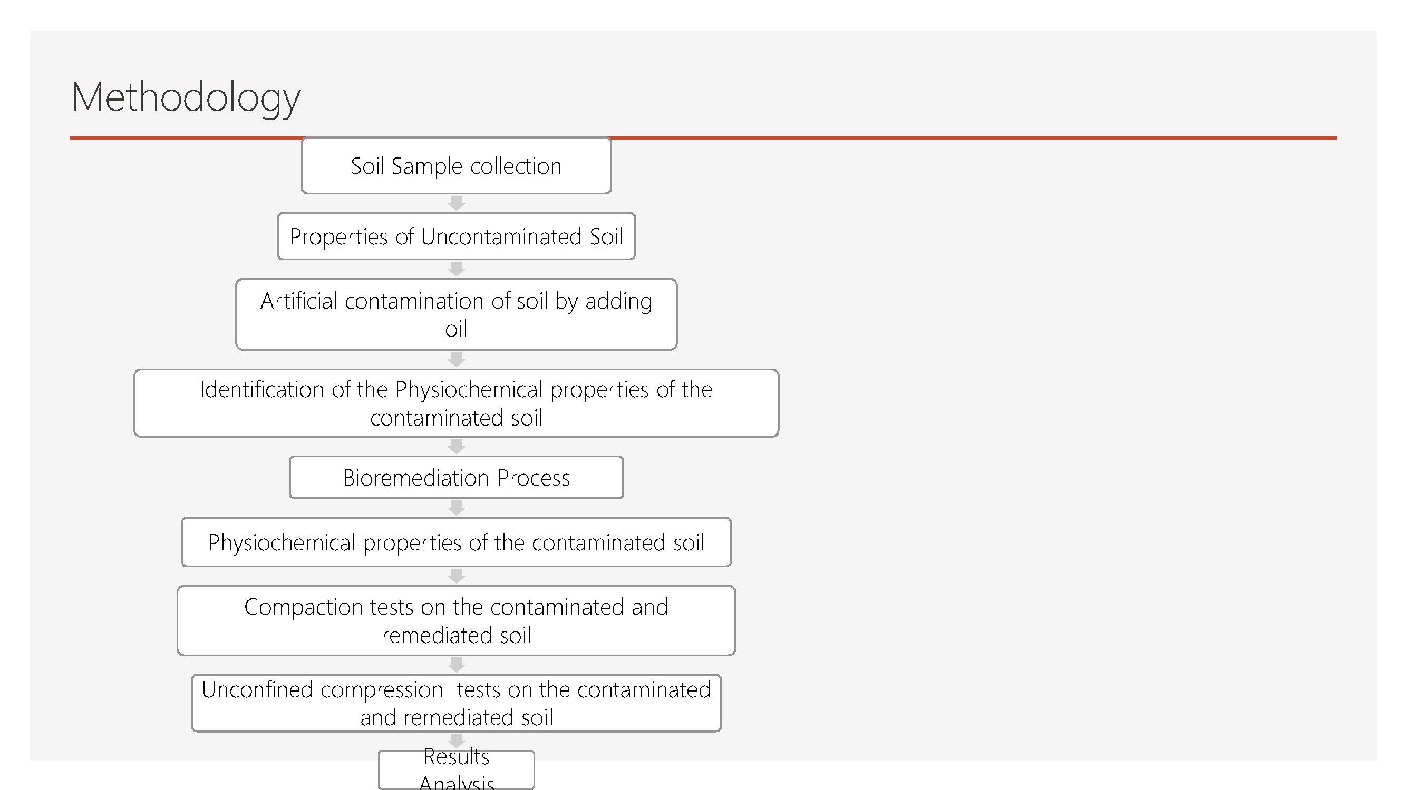Click the Methodology slide title

click(186, 97)
